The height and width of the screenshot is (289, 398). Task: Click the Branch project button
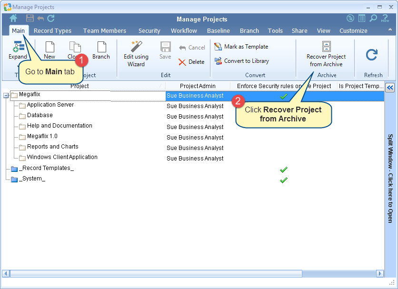coord(101,50)
